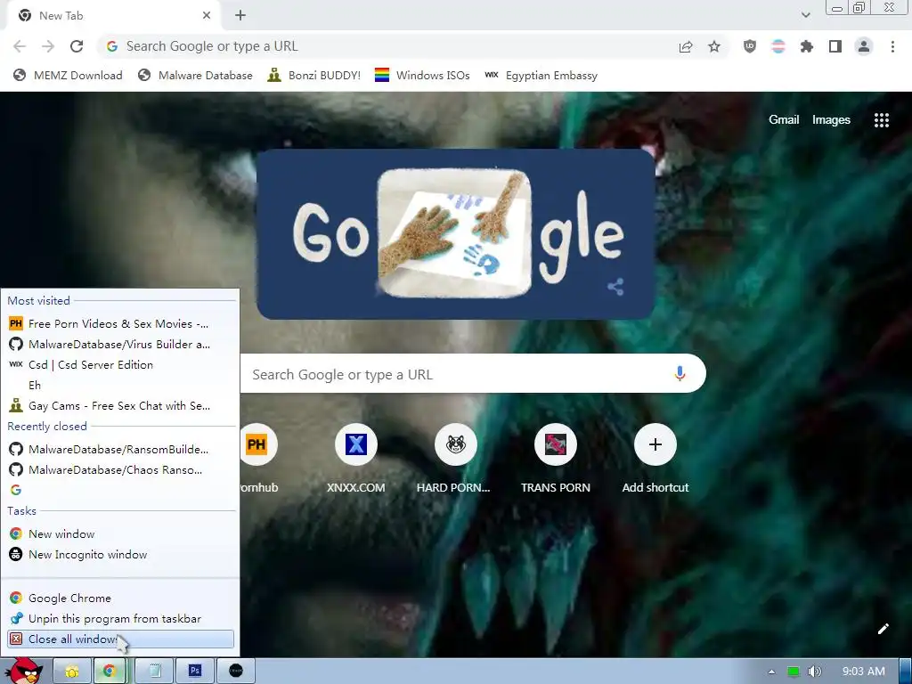The width and height of the screenshot is (912, 684).
Task: Open the Google apps grid
Action: click(x=881, y=120)
